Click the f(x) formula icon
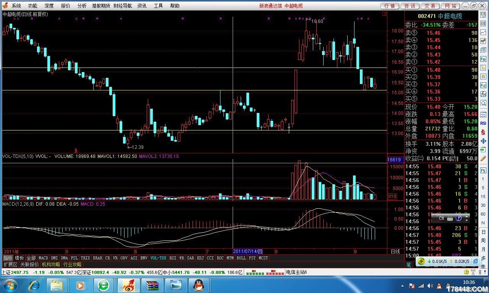 483,94
